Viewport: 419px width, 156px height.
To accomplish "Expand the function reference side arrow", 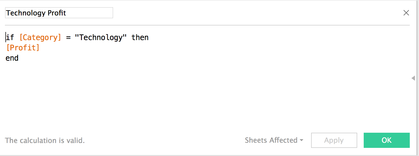I will [x=413, y=78].
